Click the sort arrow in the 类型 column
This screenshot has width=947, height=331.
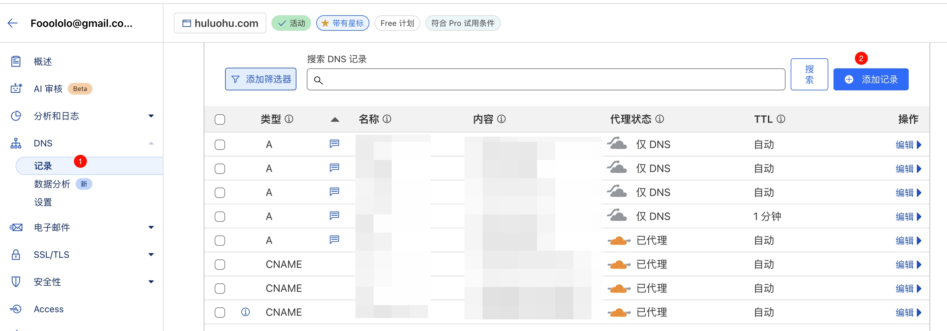(x=335, y=120)
